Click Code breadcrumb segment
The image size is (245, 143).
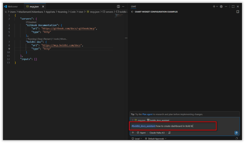coord(73,12)
